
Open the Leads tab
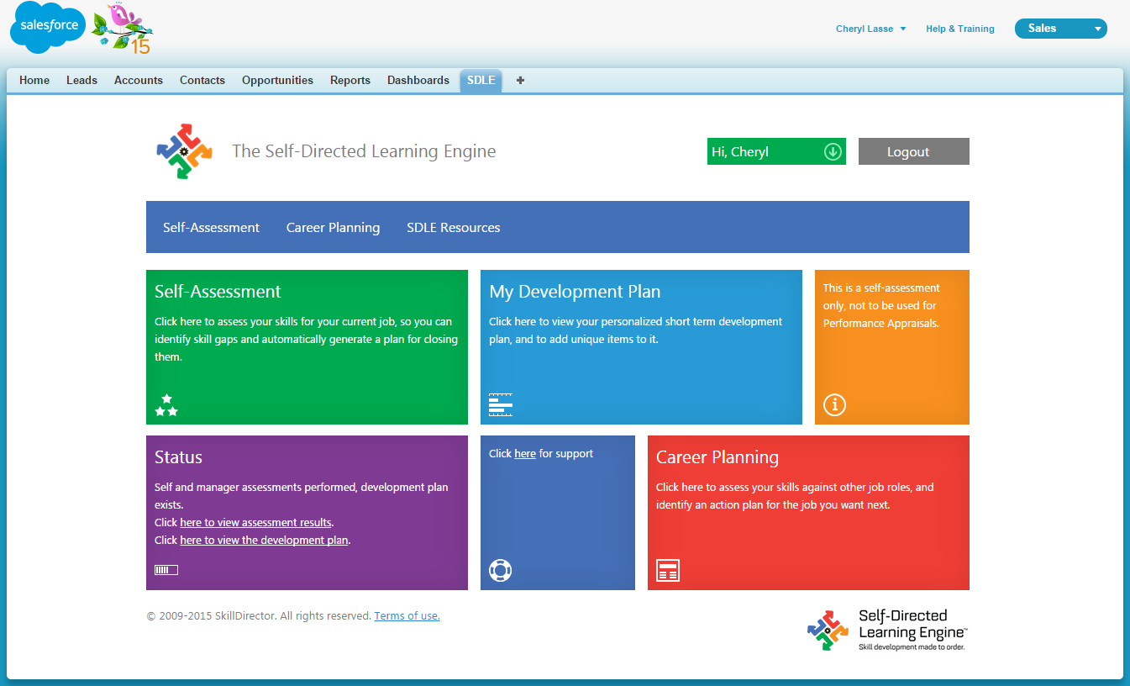[81, 81]
